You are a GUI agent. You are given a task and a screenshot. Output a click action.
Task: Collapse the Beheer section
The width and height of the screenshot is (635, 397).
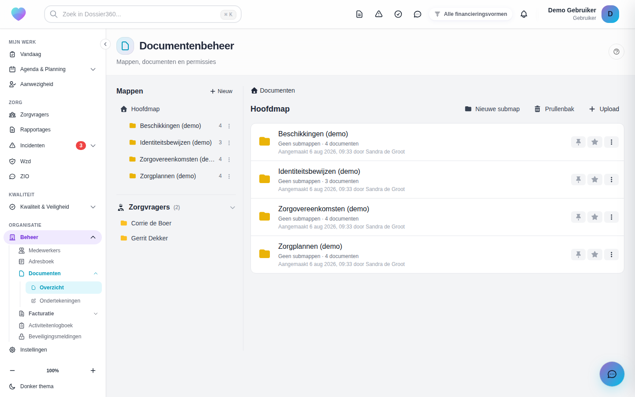93,237
